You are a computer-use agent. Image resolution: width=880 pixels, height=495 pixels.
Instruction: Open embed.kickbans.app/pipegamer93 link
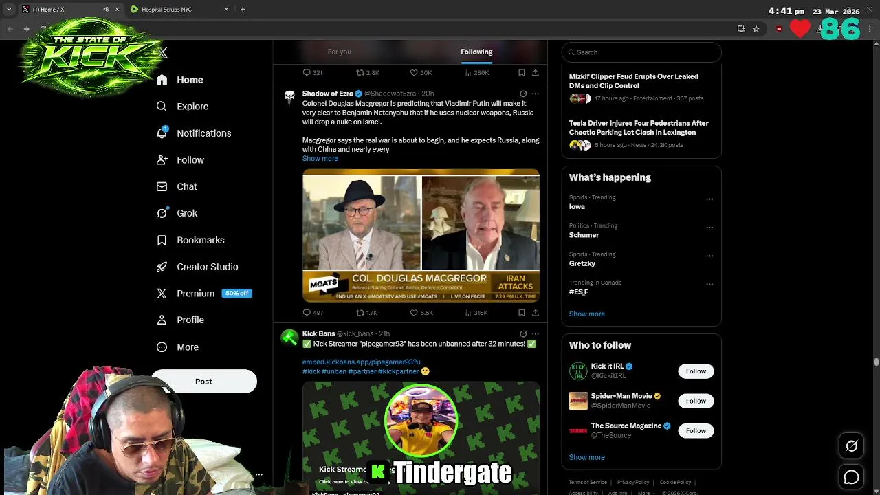(x=361, y=362)
